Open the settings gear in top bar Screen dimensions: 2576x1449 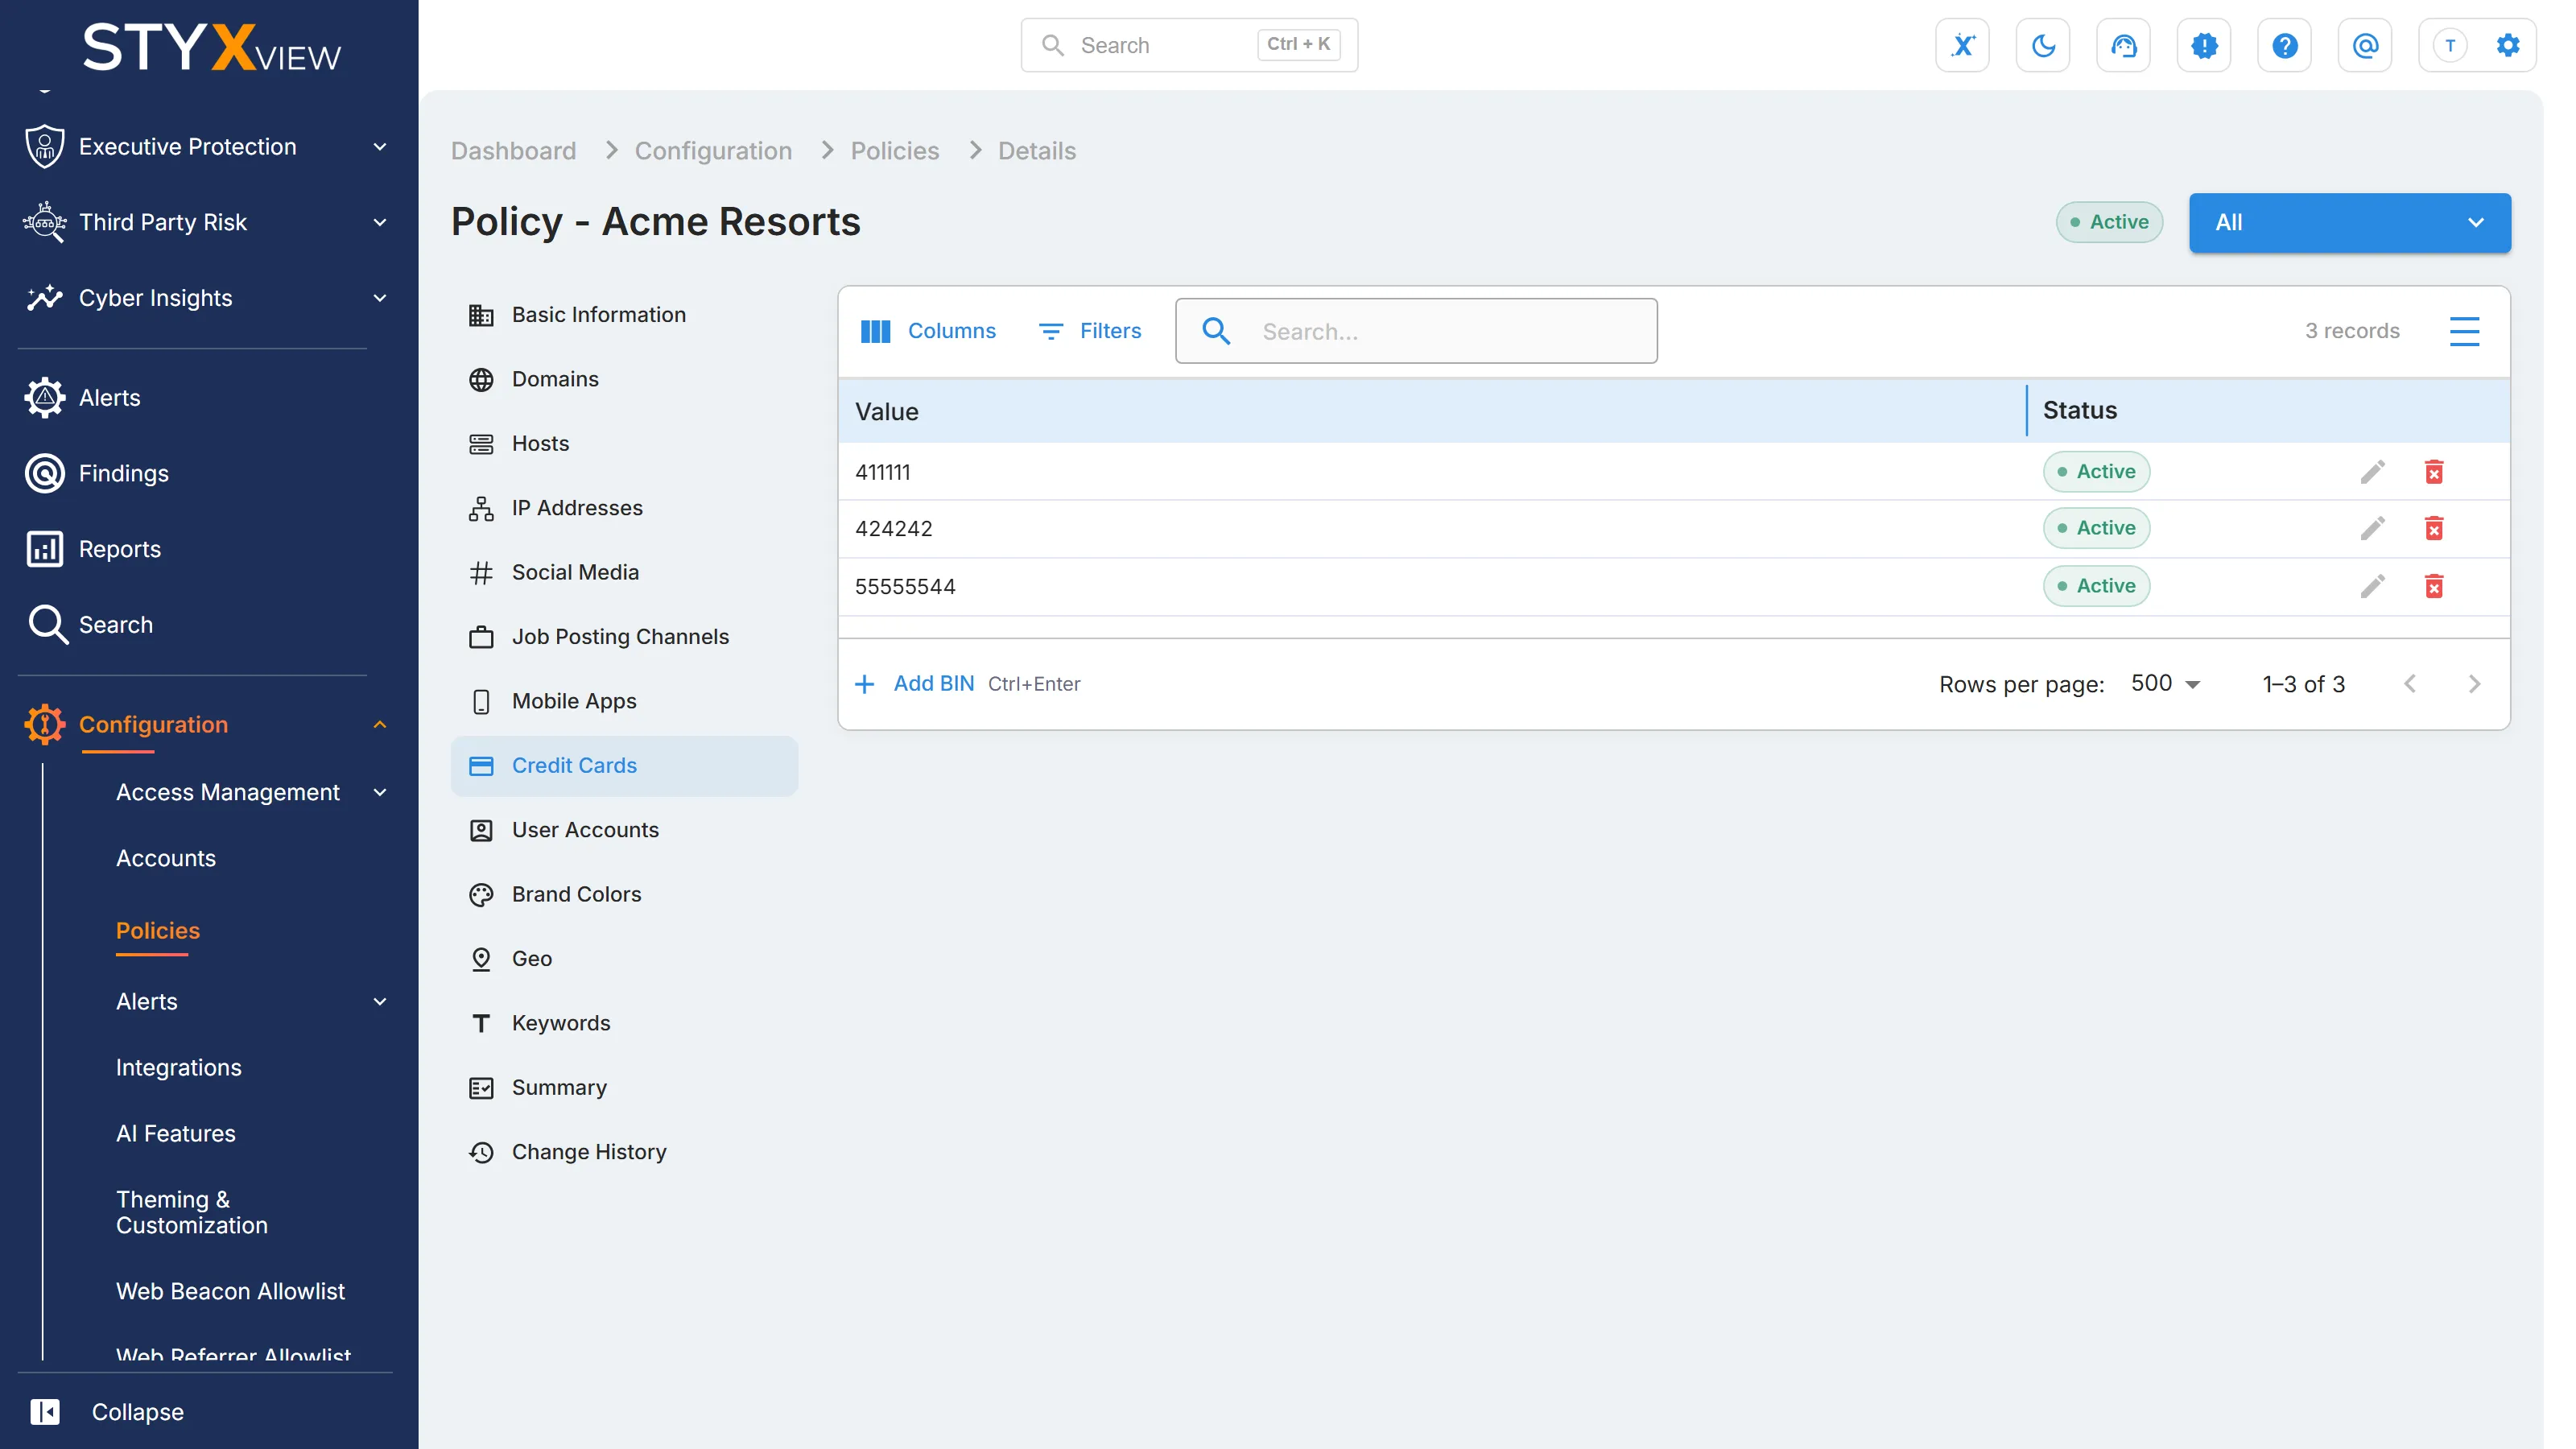(2508, 45)
